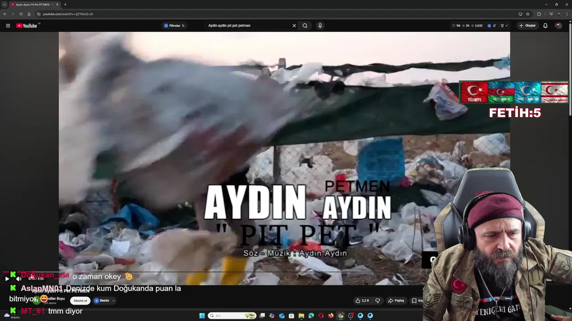Viewport: 572px width, 321px height.
Task: Clear the search query with the X
Action: 294,25
